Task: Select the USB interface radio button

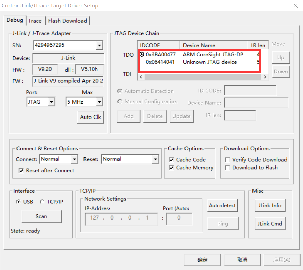Action: tap(18, 202)
